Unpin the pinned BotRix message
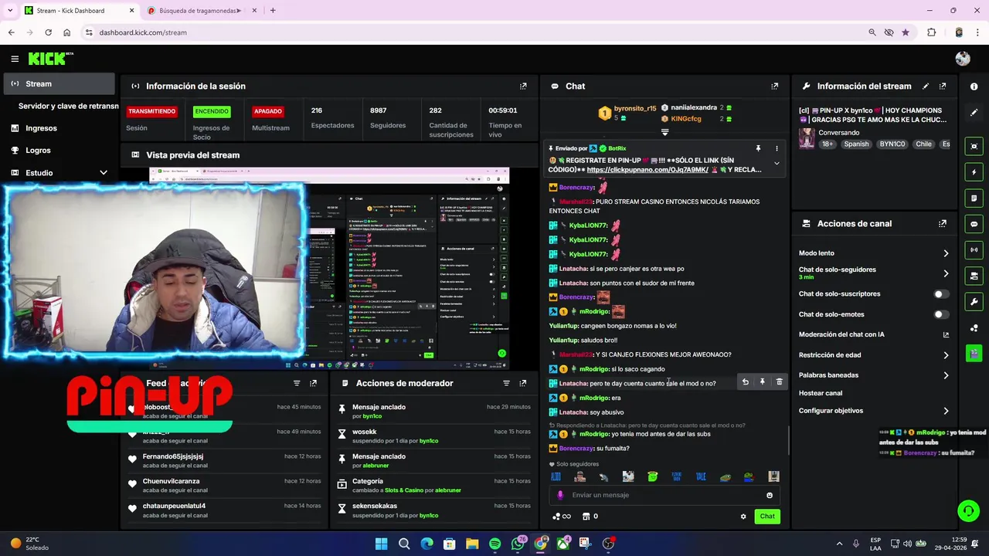Viewport: 989px width, 556px height. (x=758, y=148)
